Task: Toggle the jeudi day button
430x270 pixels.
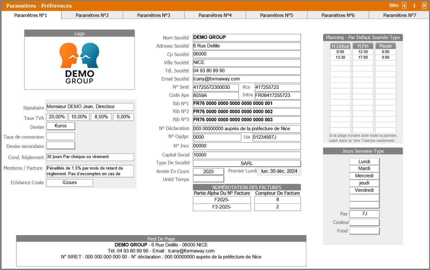Action: coord(364,183)
